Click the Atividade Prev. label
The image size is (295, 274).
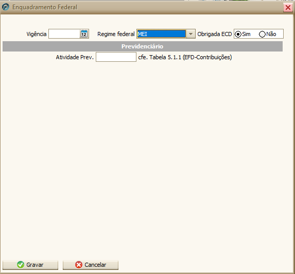tap(75, 57)
